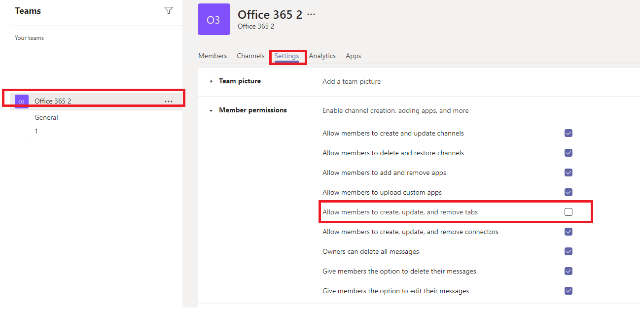Image resolution: width=640 pixels, height=310 pixels.
Task: Collapse the Member permissions section arrow
Action: click(212, 110)
